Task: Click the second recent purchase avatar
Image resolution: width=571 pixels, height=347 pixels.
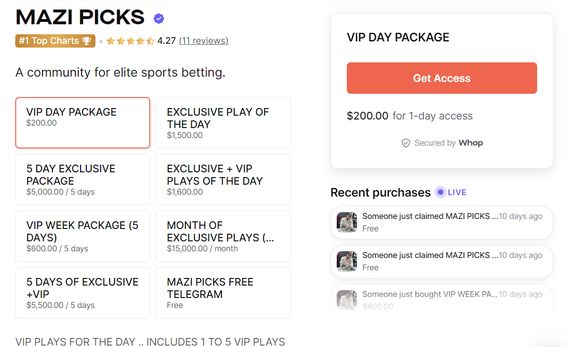Action: click(x=347, y=261)
